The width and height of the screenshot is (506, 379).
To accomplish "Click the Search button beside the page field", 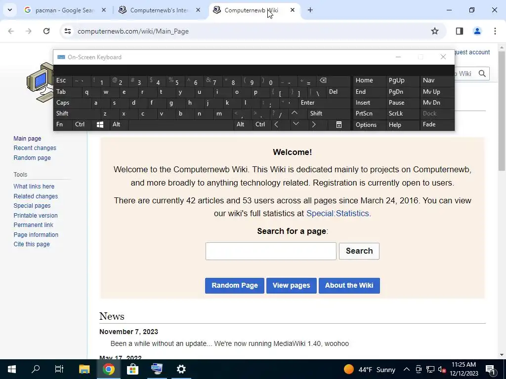I will (x=359, y=251).
